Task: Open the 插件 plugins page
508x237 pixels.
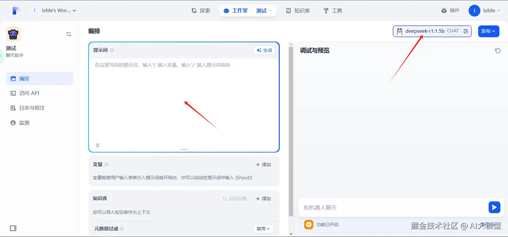Action: tap(450, 10)
